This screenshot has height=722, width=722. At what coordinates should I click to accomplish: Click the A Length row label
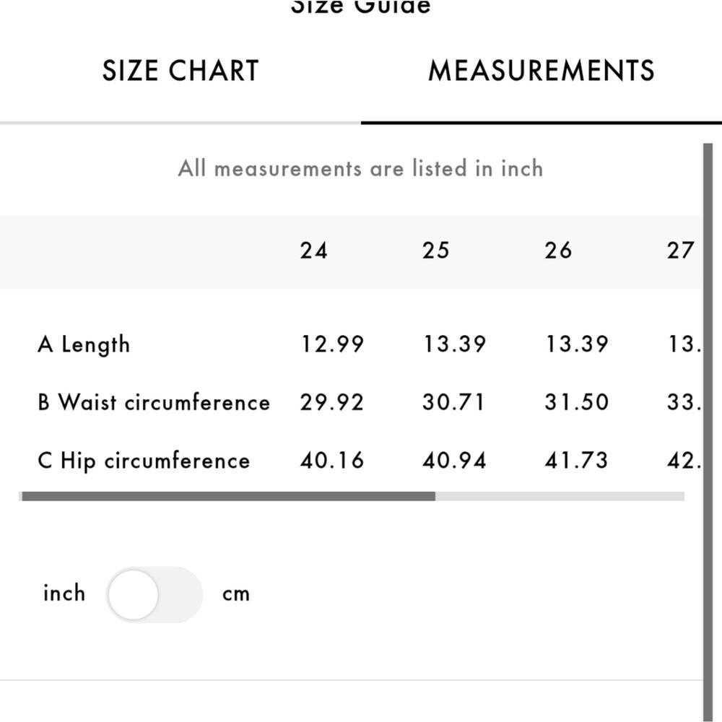coord(84,345)
